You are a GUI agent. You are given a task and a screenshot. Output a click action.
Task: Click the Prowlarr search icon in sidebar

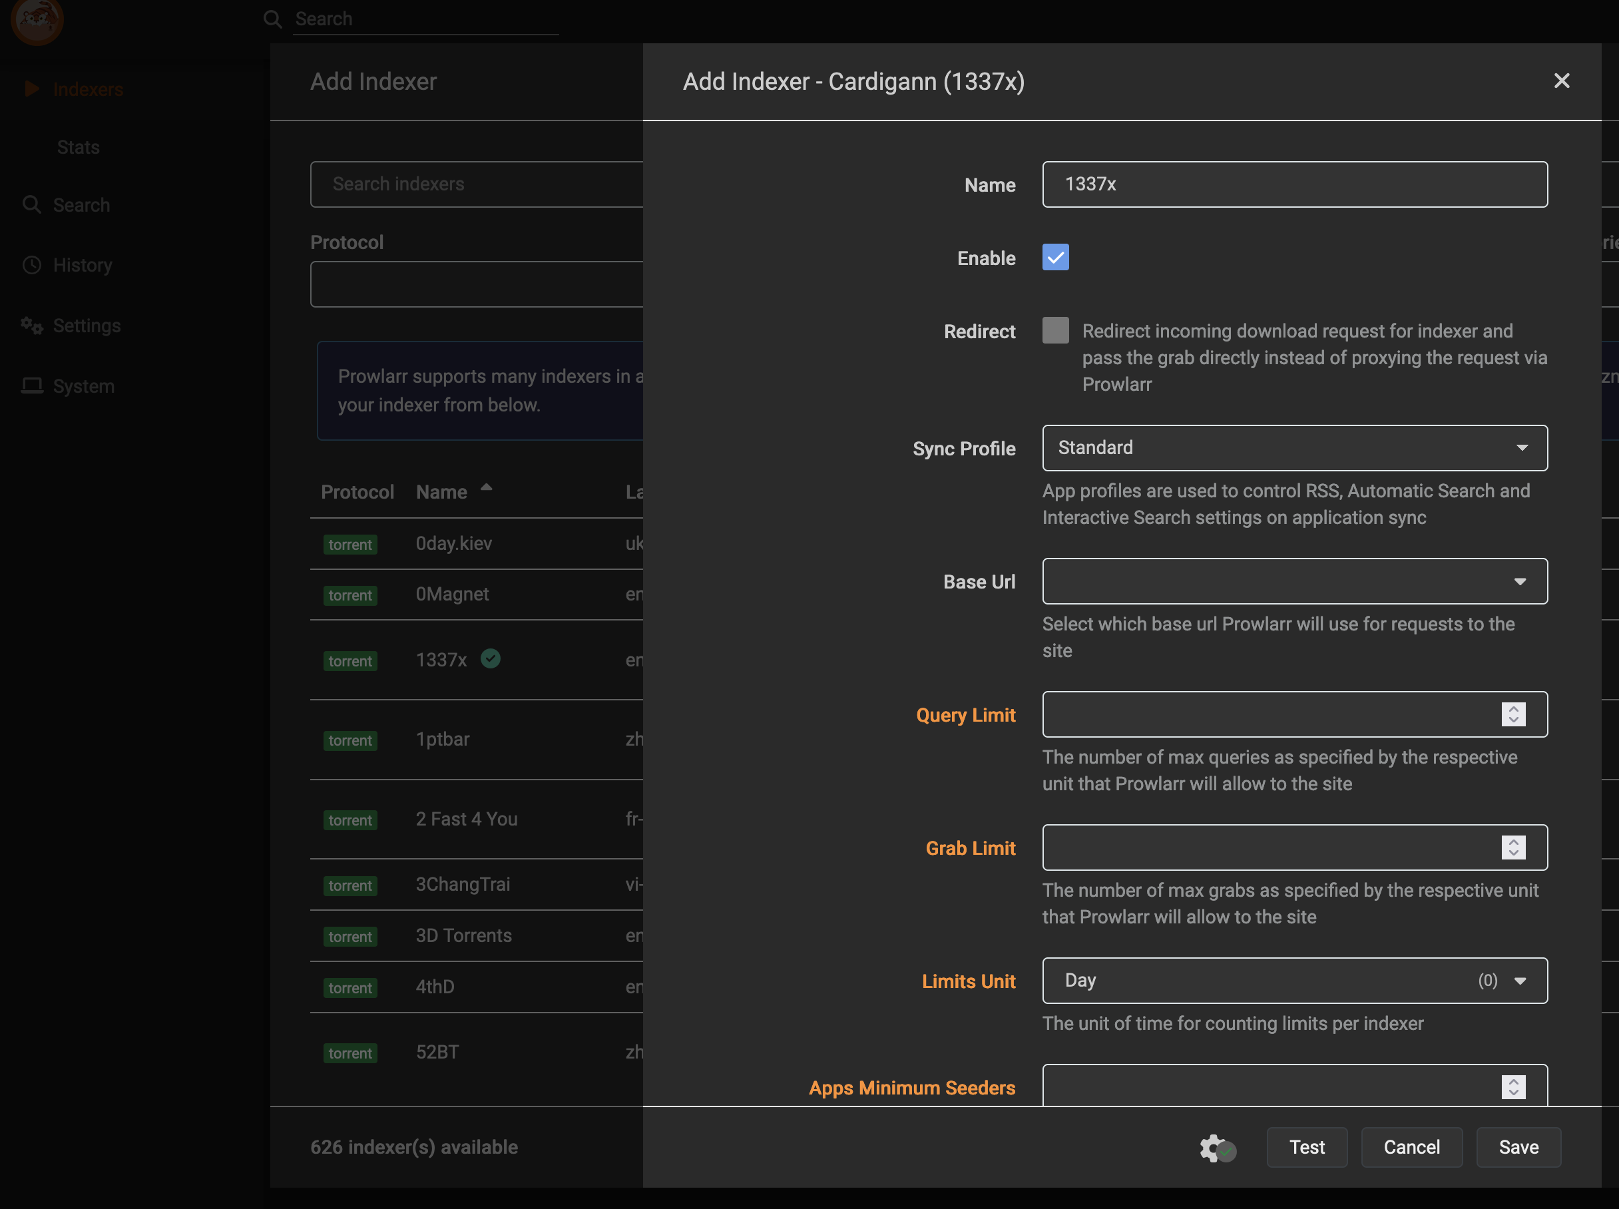coord(32,204)
